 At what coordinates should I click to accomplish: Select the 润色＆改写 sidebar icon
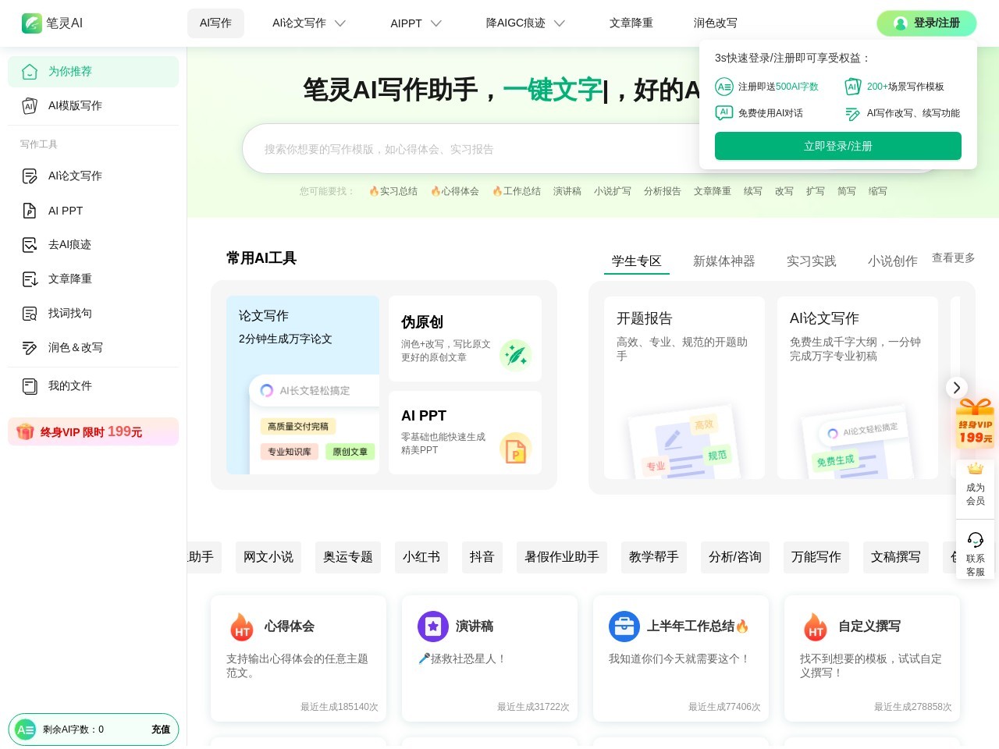(x=30, y=348)
